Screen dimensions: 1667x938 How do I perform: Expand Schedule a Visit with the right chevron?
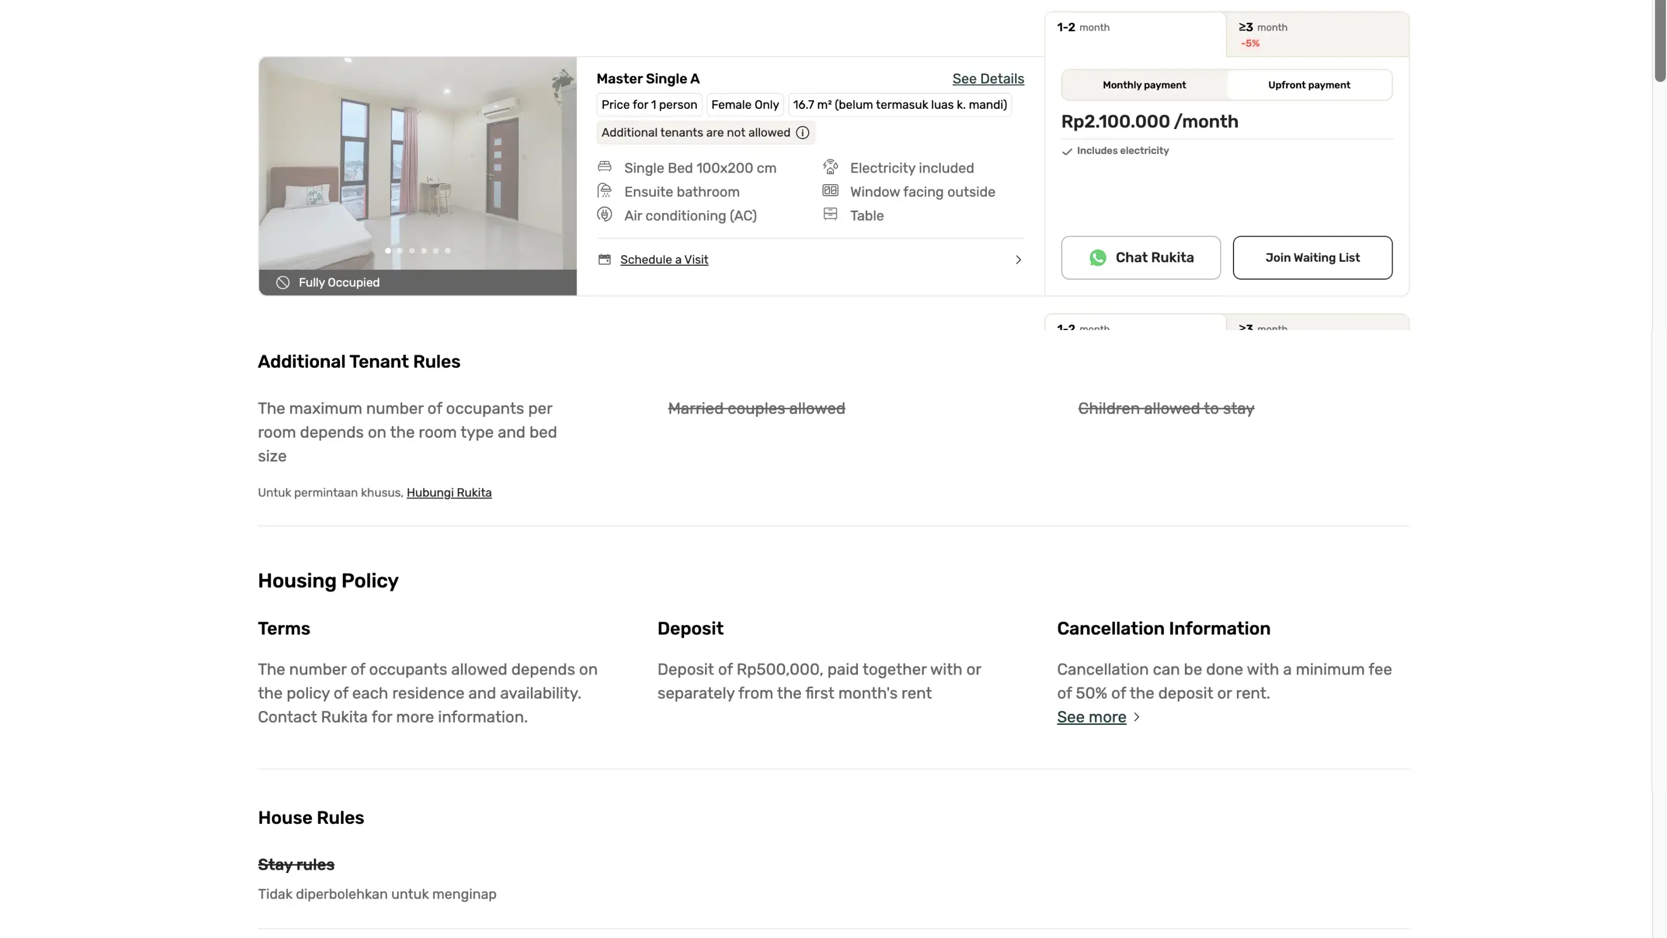pyautogui.click(x=1018, y=259)
